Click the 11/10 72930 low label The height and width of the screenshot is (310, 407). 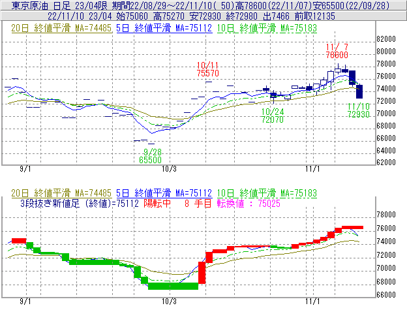pyautogui.click(x=359, y=110)
